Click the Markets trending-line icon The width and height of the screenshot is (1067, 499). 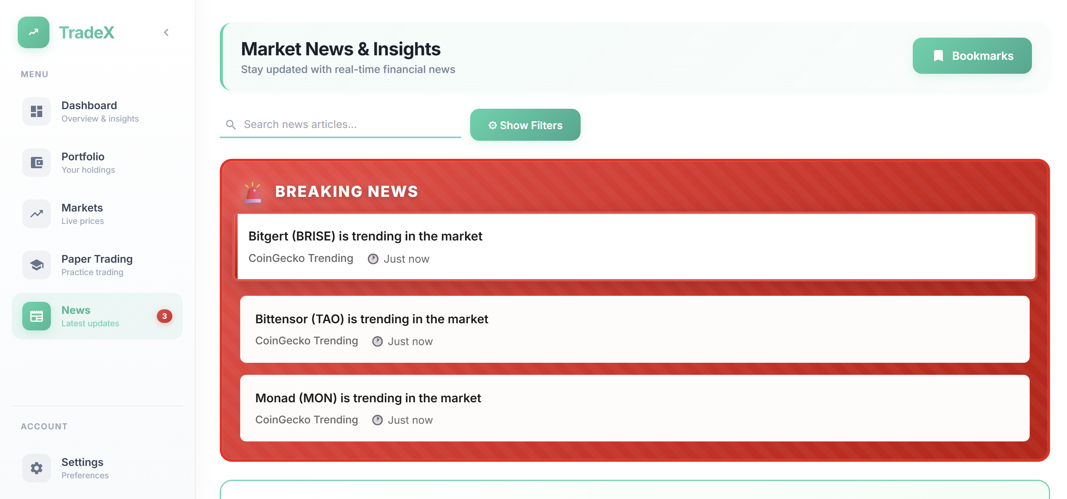pyautogui.click(x=37, y=214)
